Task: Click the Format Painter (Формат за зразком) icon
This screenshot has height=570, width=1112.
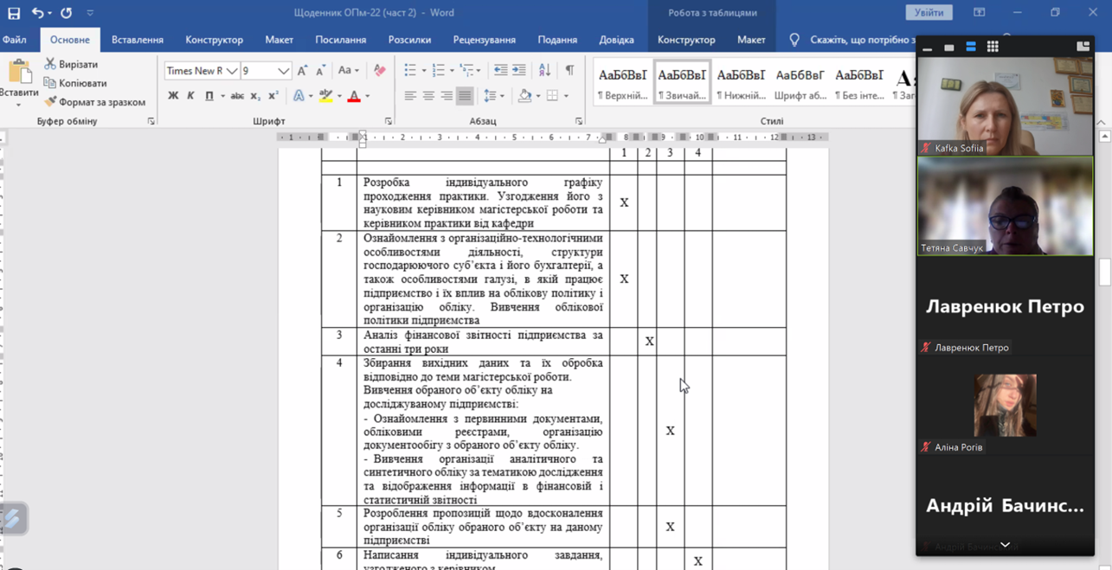Action: (50, 102)
